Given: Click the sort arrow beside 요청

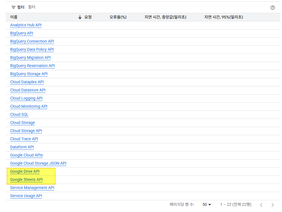Looking at the screenshot, I should coord(80,17).
